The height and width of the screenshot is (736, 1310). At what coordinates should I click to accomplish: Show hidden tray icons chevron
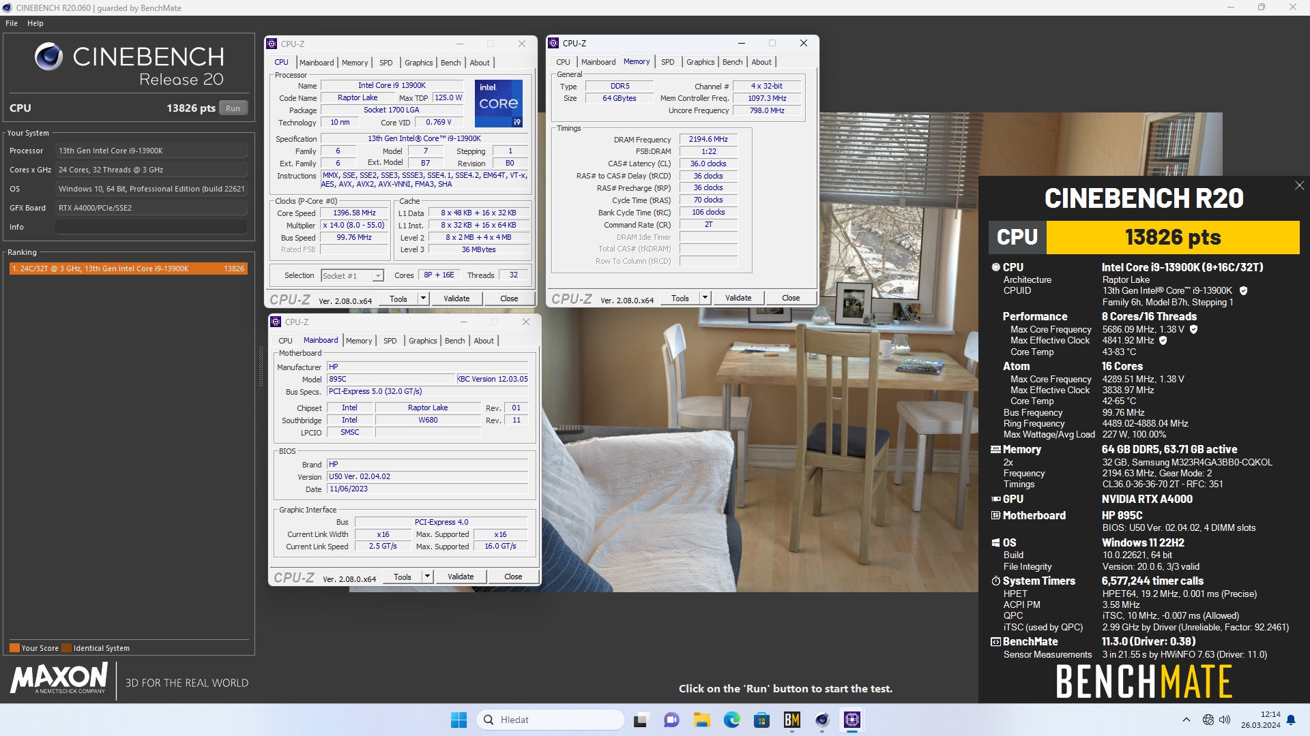coord(1186,720)
